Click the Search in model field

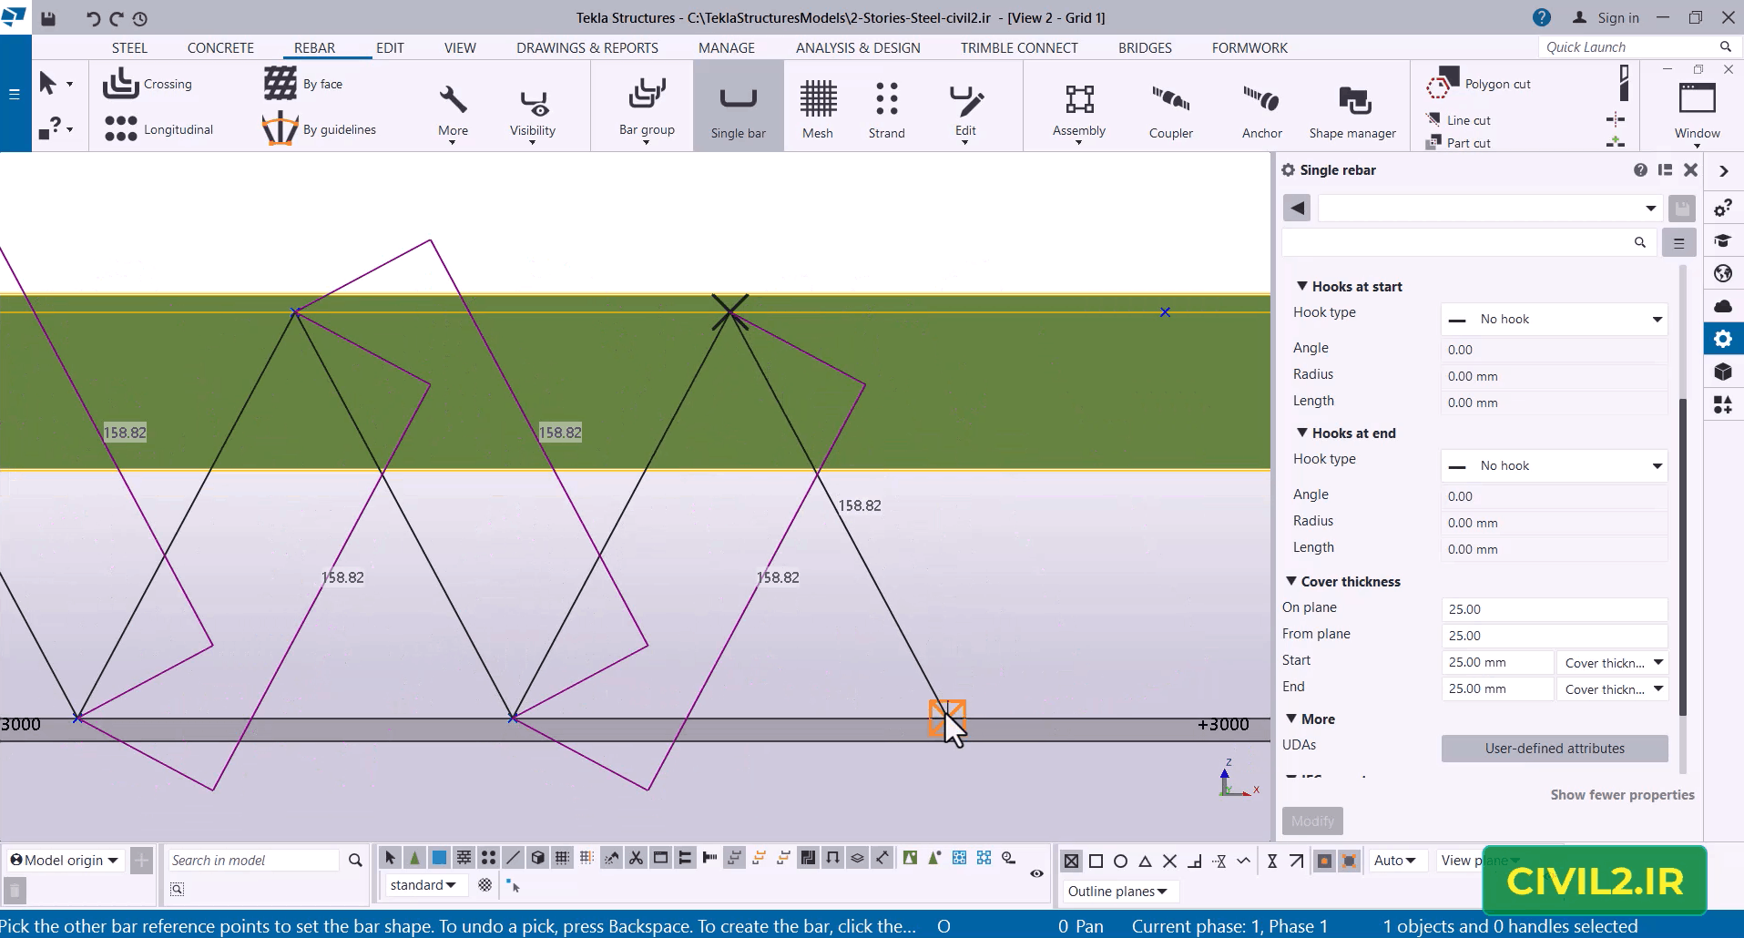click(253, 860)
